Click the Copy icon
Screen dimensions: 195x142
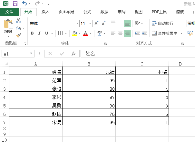pyautogui.click(x=18, y=28)
